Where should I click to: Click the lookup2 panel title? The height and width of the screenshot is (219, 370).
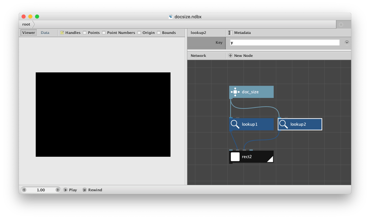[x=198, y=33]
